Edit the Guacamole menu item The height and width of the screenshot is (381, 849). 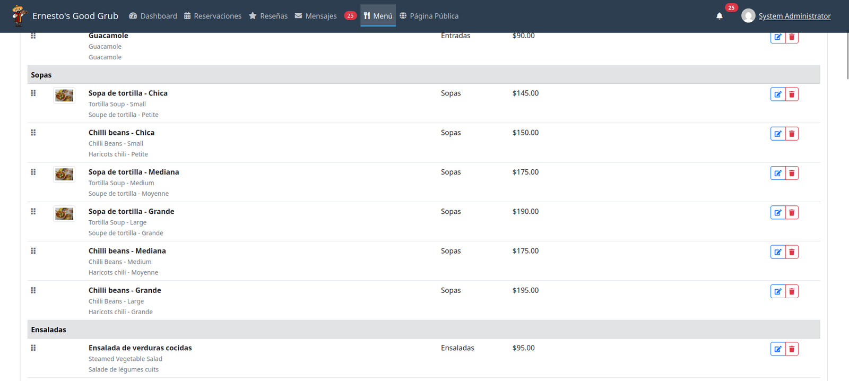click(x=777, y=38)
